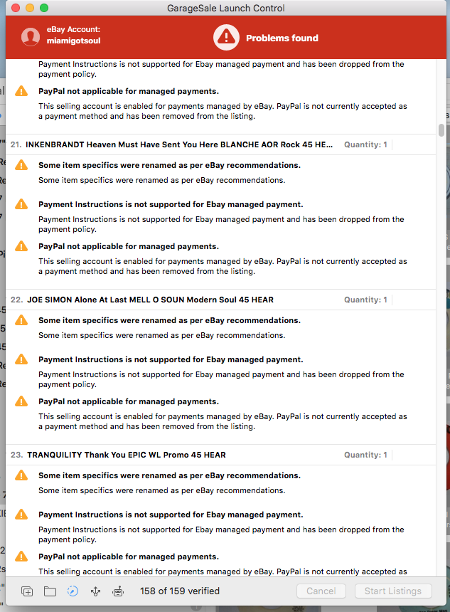Click the 'miamigotsoul' account name
The image size is (450, 612).
pos(73,41)
